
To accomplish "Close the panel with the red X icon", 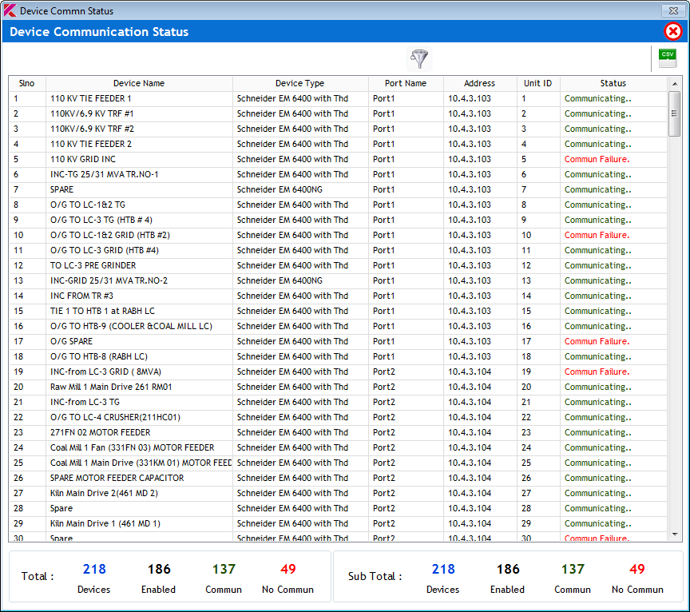I will pyautogui.click(x=673, y=32).
